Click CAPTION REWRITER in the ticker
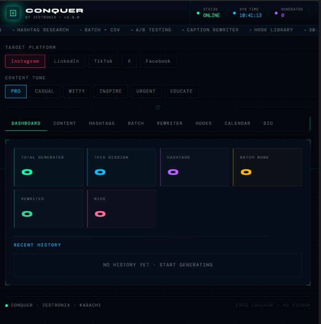 213,30
